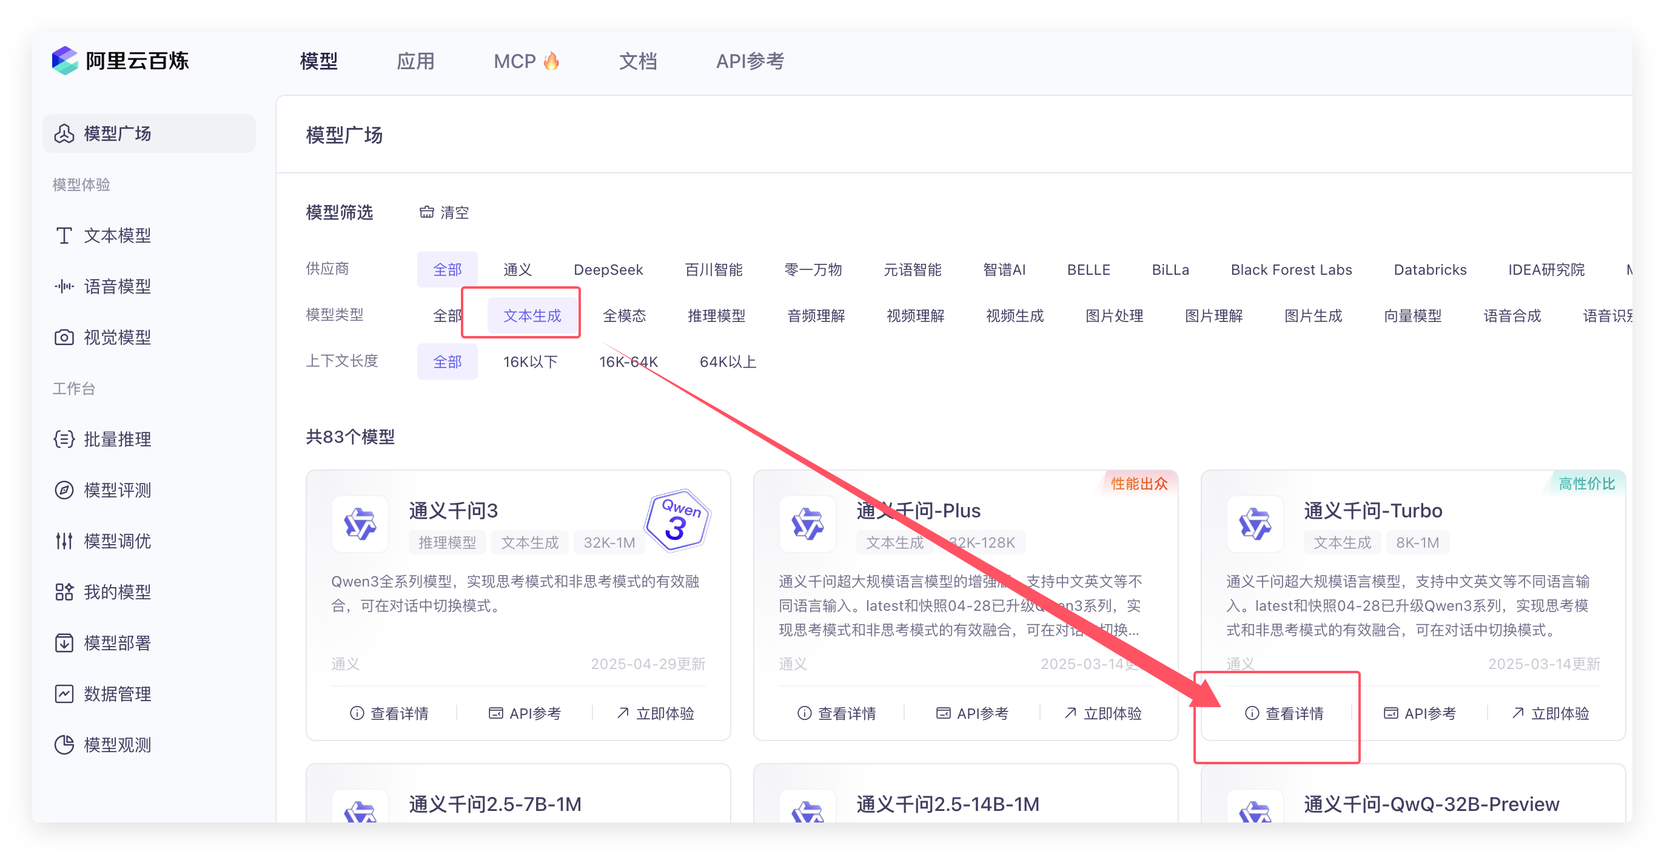Screen dimensions: 1664x854
Task: Click 立即体验 on the 通义千问-Plus card
Action: 1102,713
